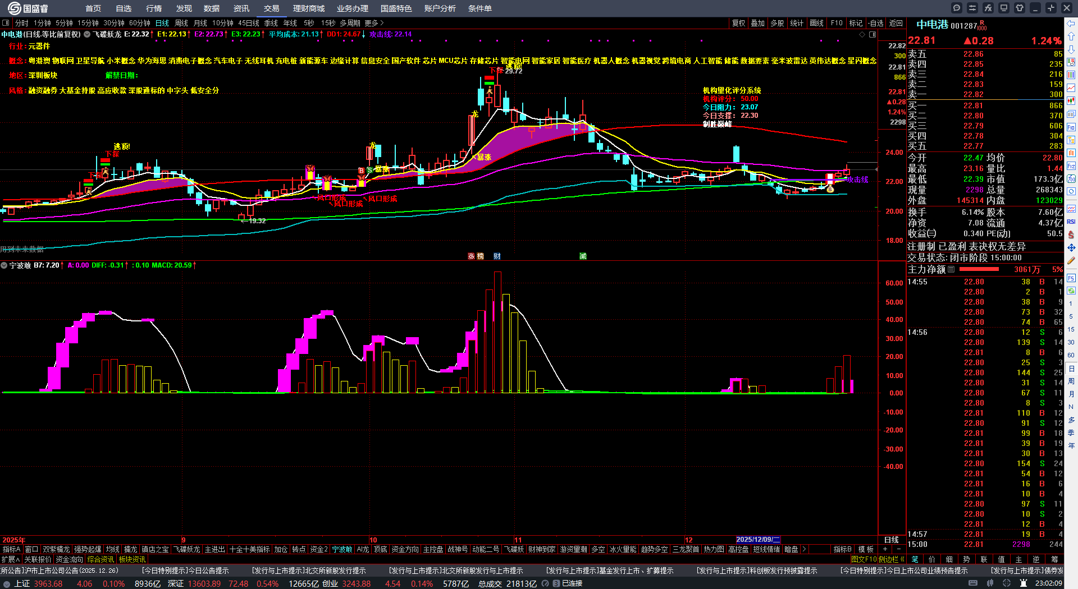Open the message chat icon in title bar

click(957, 8)
